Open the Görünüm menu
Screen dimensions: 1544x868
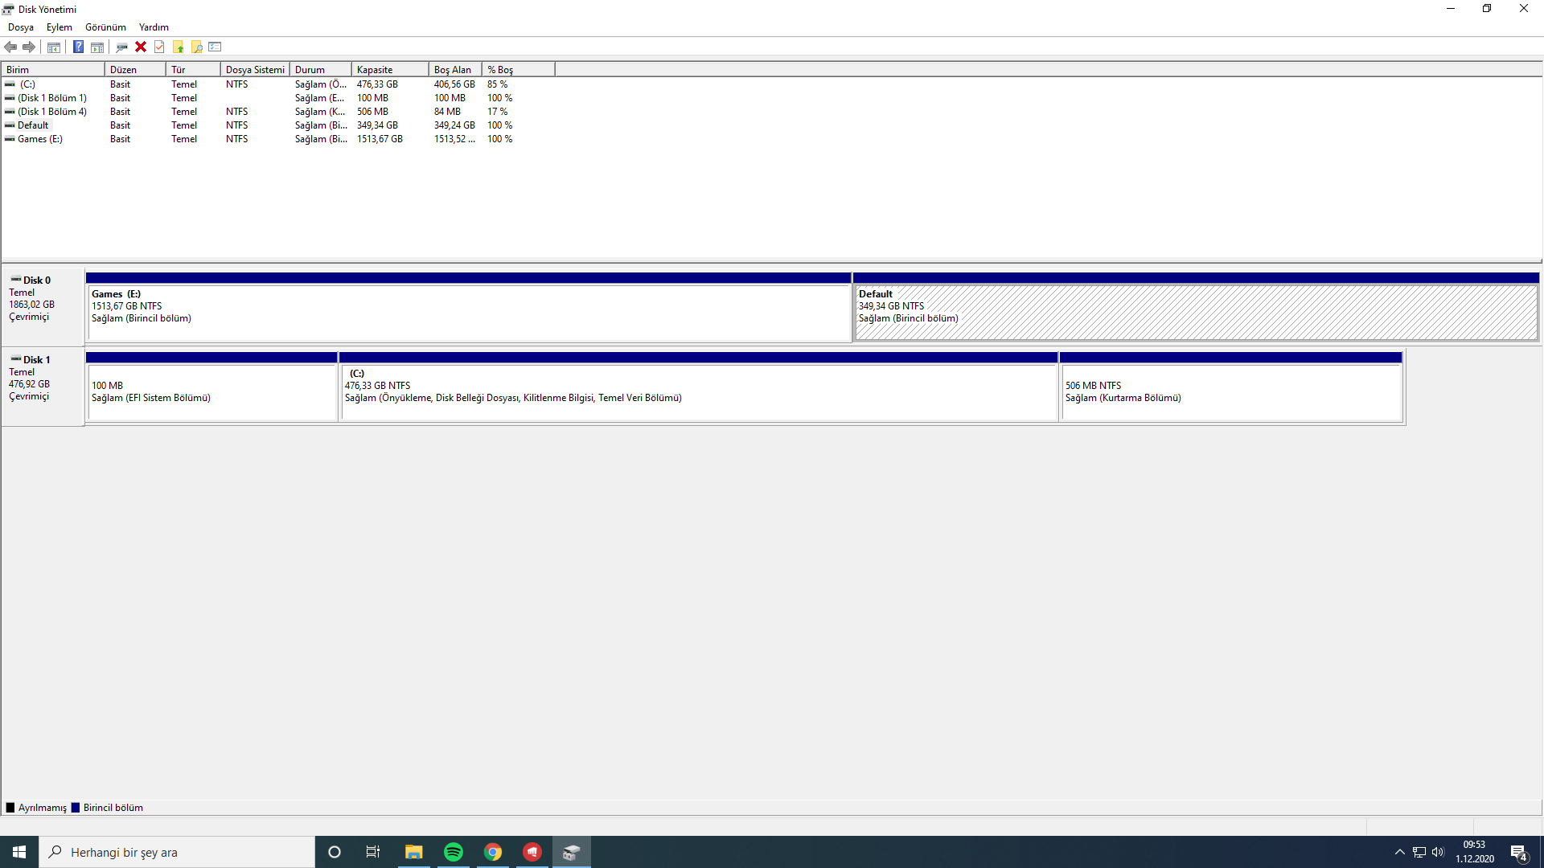tap(105, 27)
